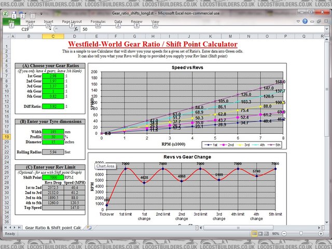Open the Page Layout ribbon tab
332x249 pixels.
(x=72, y=22)
